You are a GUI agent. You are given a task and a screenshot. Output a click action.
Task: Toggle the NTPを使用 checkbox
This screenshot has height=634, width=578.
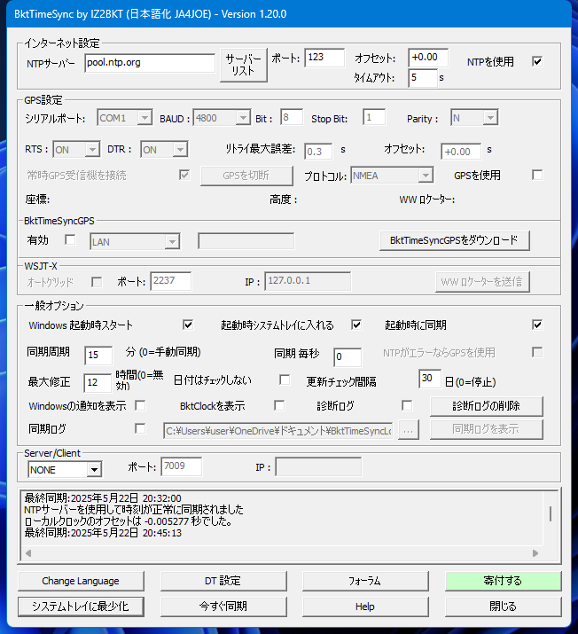click(536, 61)
